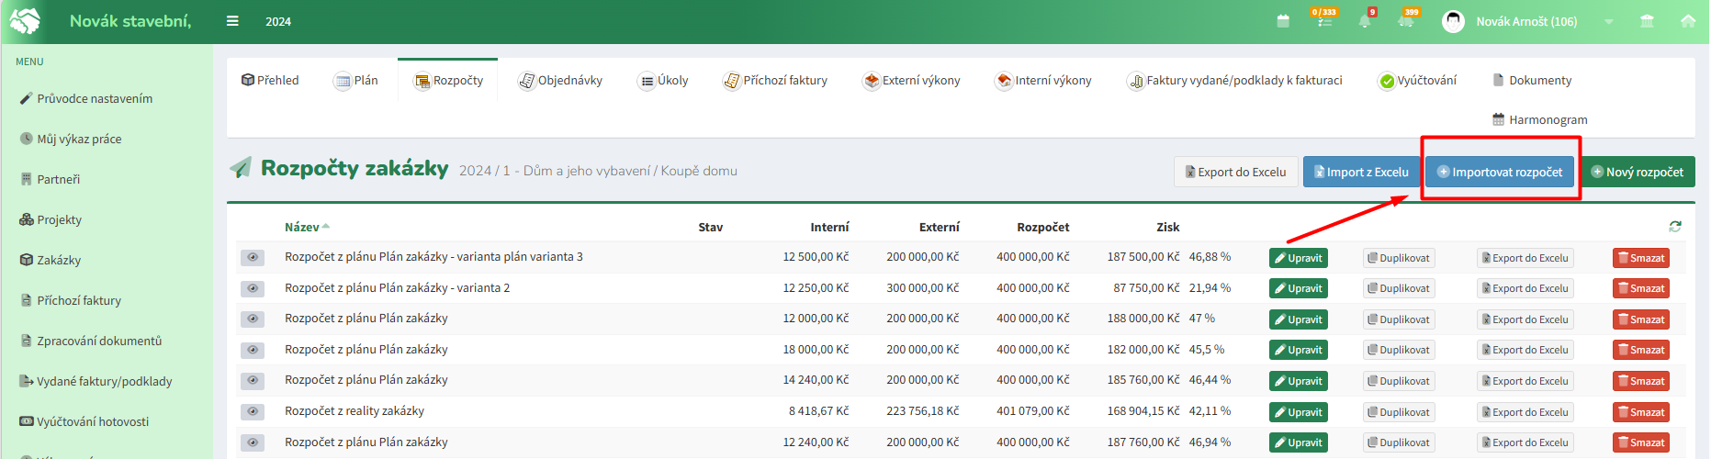Click Smazat for the 46,94 % row
Viewport: 1711px width, 459px height.
(1640, 442)
